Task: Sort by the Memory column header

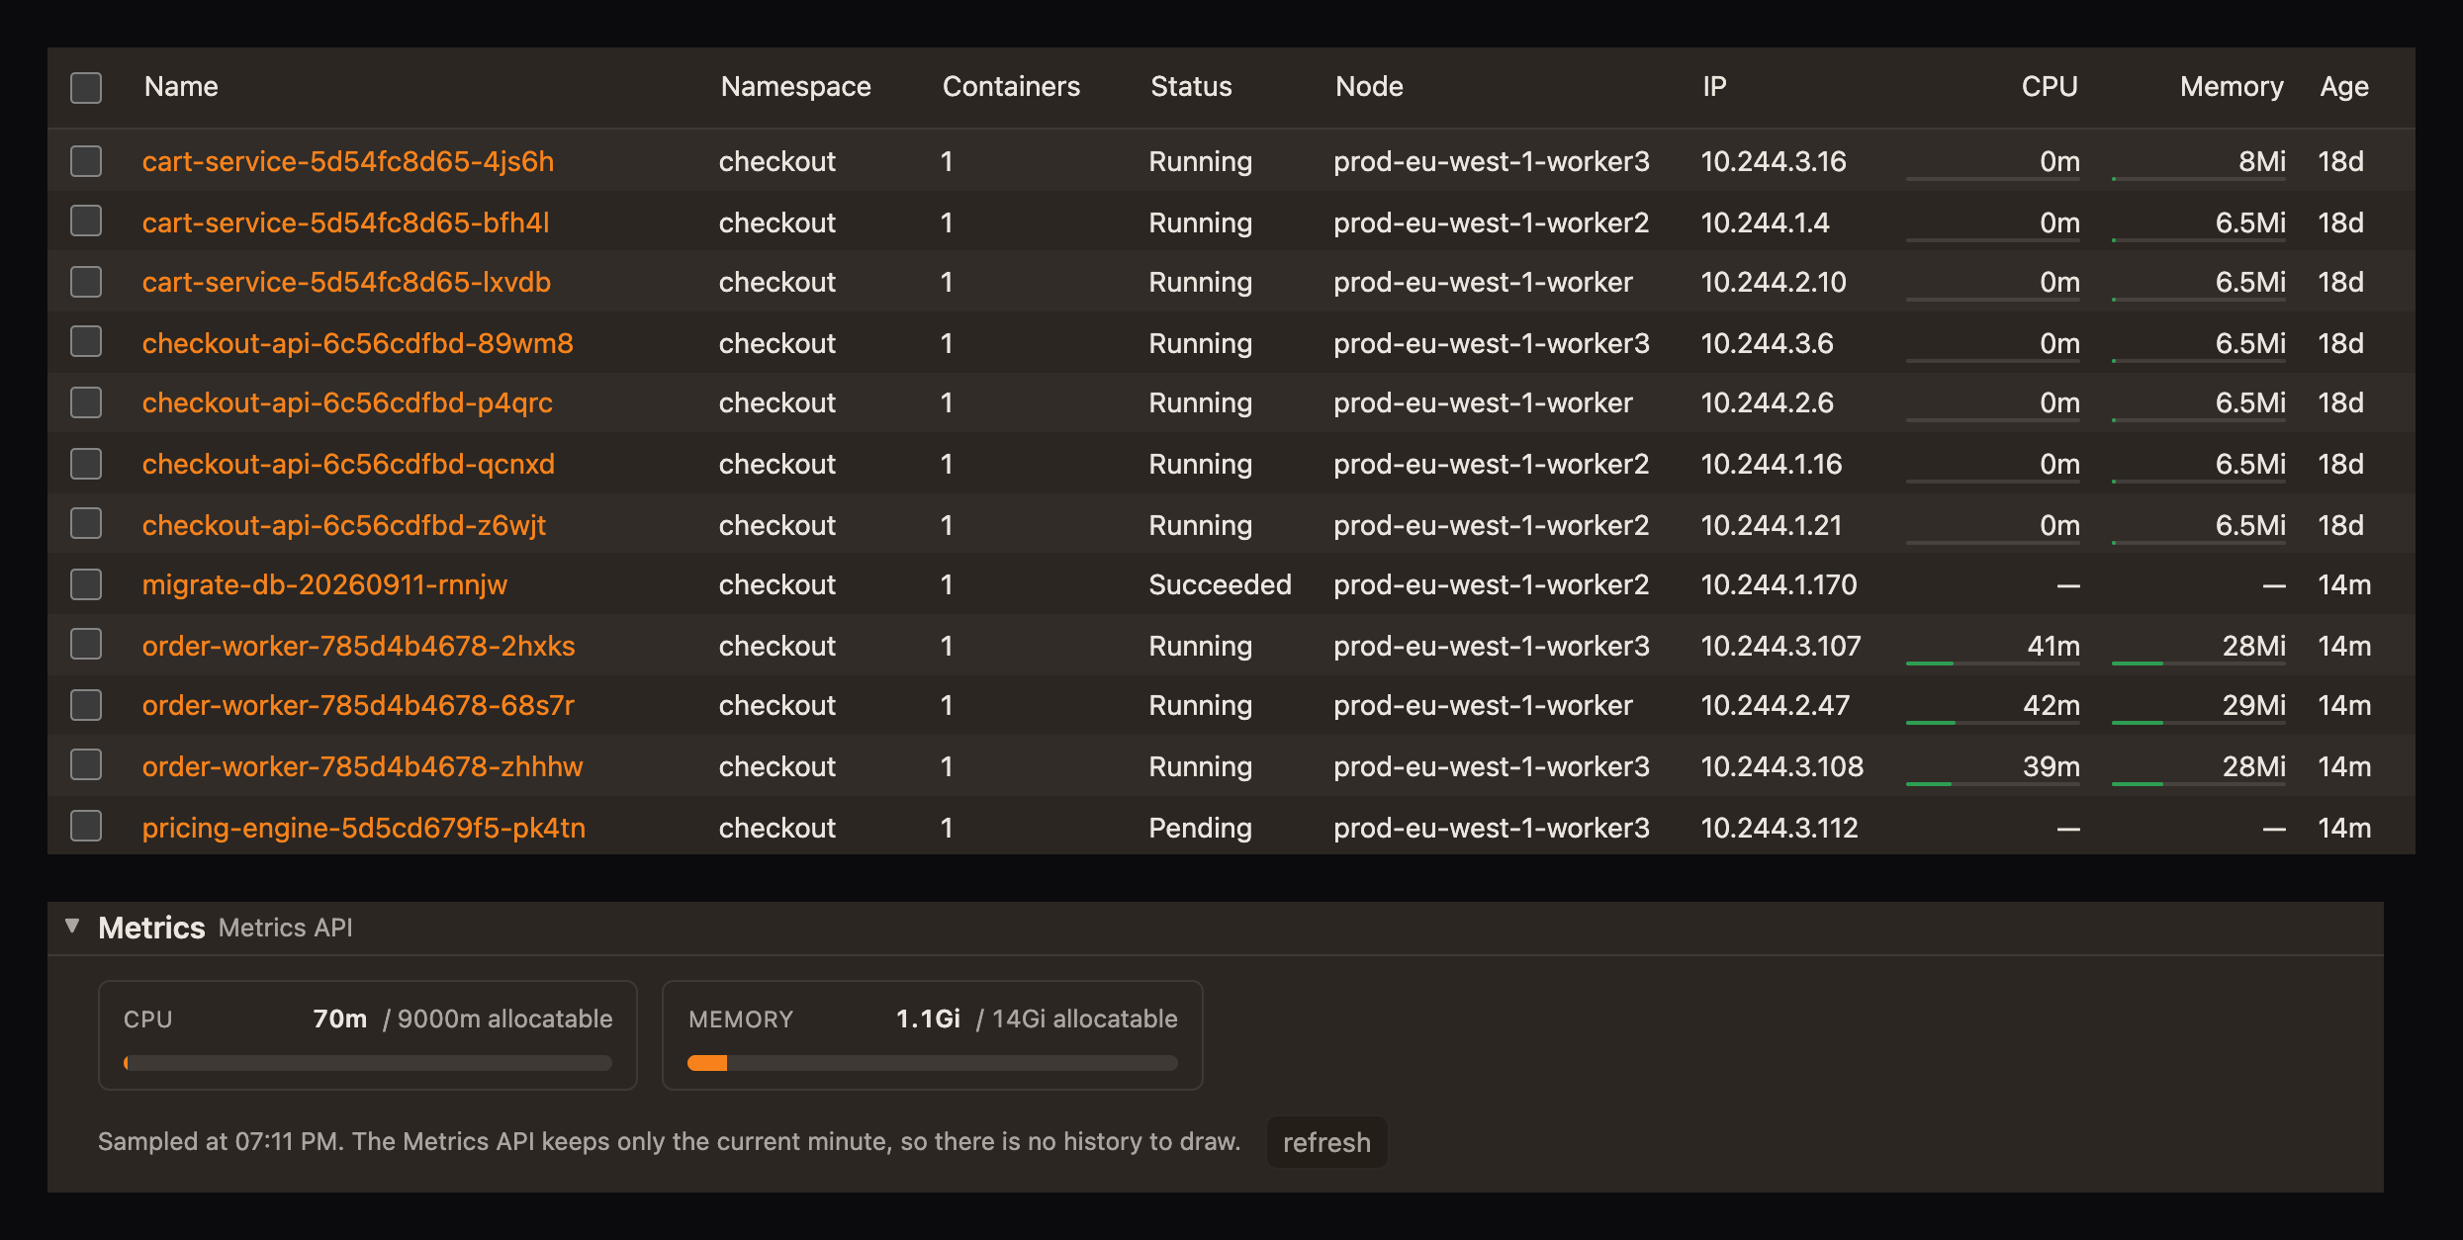Action: coord(2232,87)
